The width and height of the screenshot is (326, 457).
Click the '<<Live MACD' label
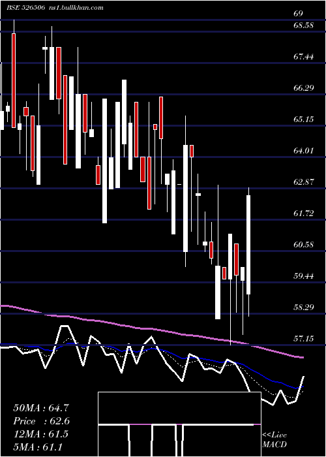click(274, 439)
